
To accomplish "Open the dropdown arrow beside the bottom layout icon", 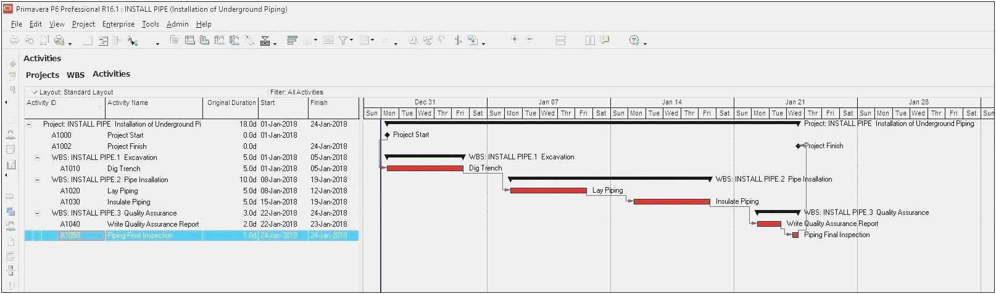I will [275, 44].
